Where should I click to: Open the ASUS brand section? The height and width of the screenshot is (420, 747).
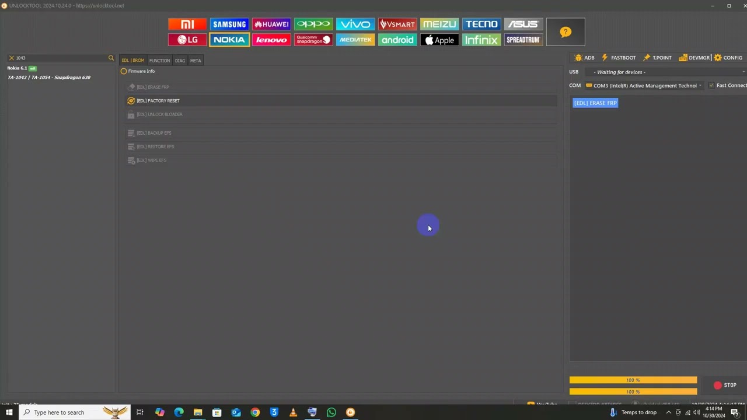point(523,24)
